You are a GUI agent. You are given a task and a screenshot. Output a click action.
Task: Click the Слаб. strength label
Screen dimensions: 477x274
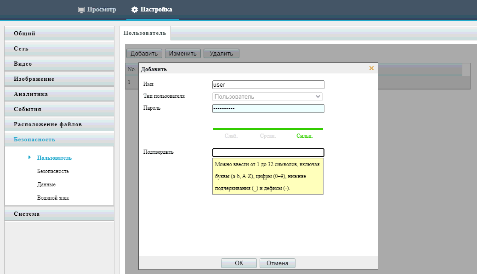(x=231, y=136)
